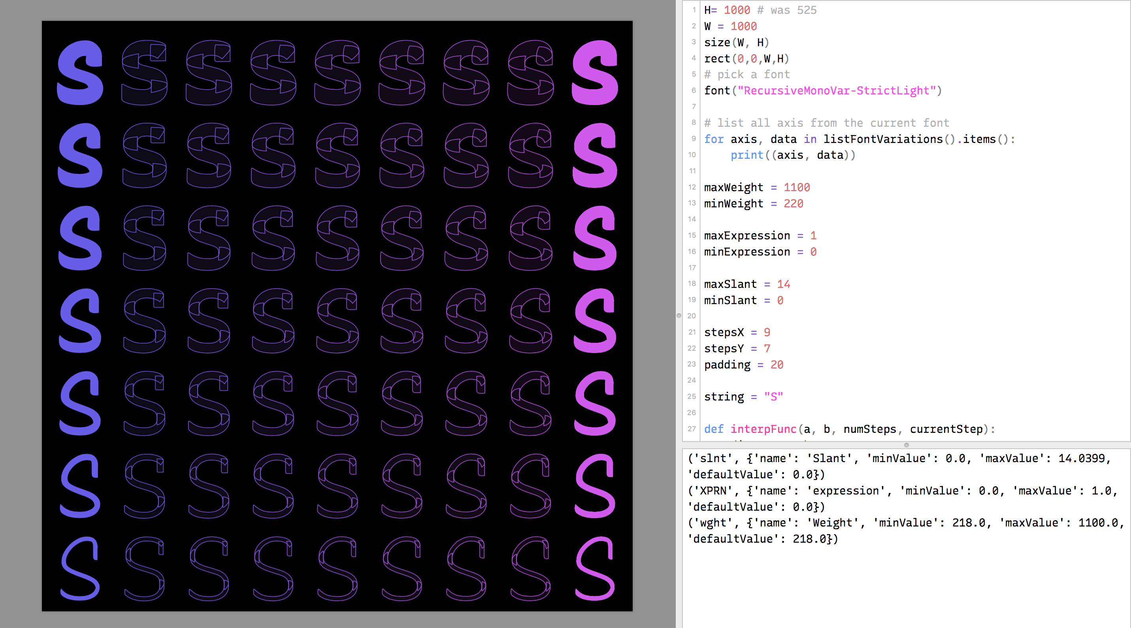Click the interpFunc function name on line 27
Viewport: 1131px width, 628px height.
point(763,429)
